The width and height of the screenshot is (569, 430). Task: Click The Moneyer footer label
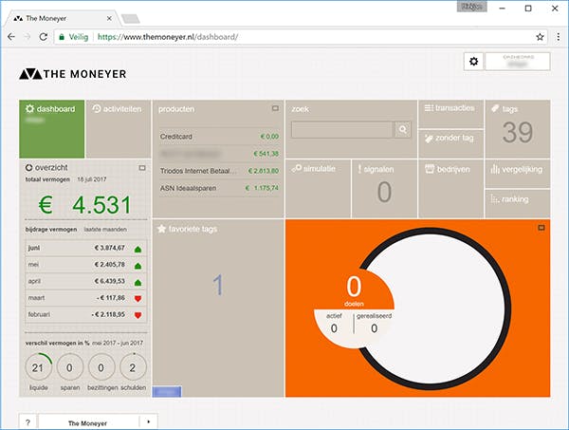click(87, 423)
